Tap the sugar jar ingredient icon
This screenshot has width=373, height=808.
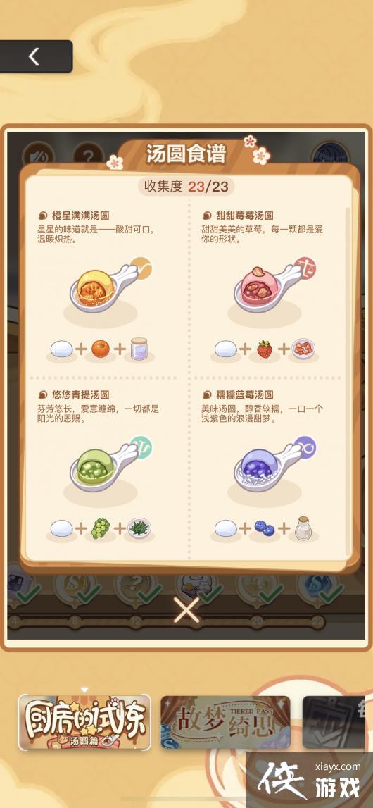tap(139, 348)
